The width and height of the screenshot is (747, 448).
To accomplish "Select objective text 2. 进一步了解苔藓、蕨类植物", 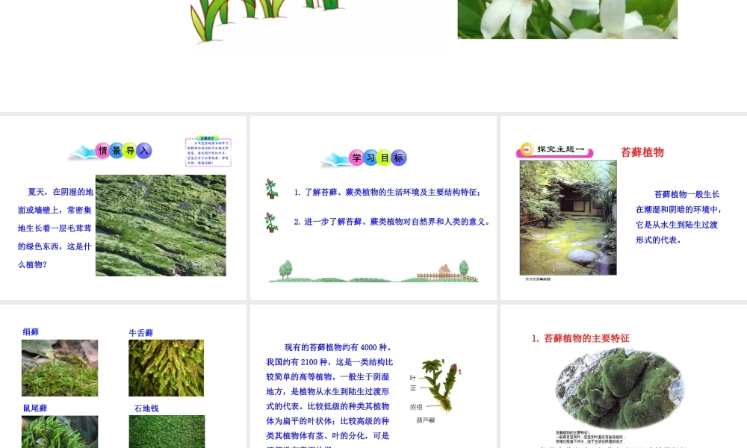I will click(x=391, y=222).
